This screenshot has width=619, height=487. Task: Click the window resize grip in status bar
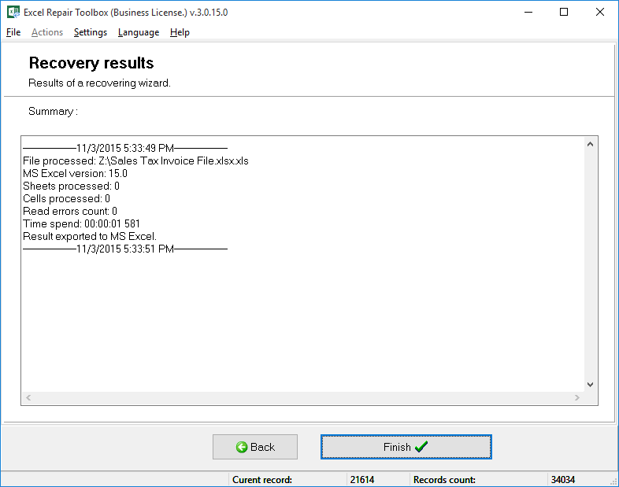pos(613,481)
